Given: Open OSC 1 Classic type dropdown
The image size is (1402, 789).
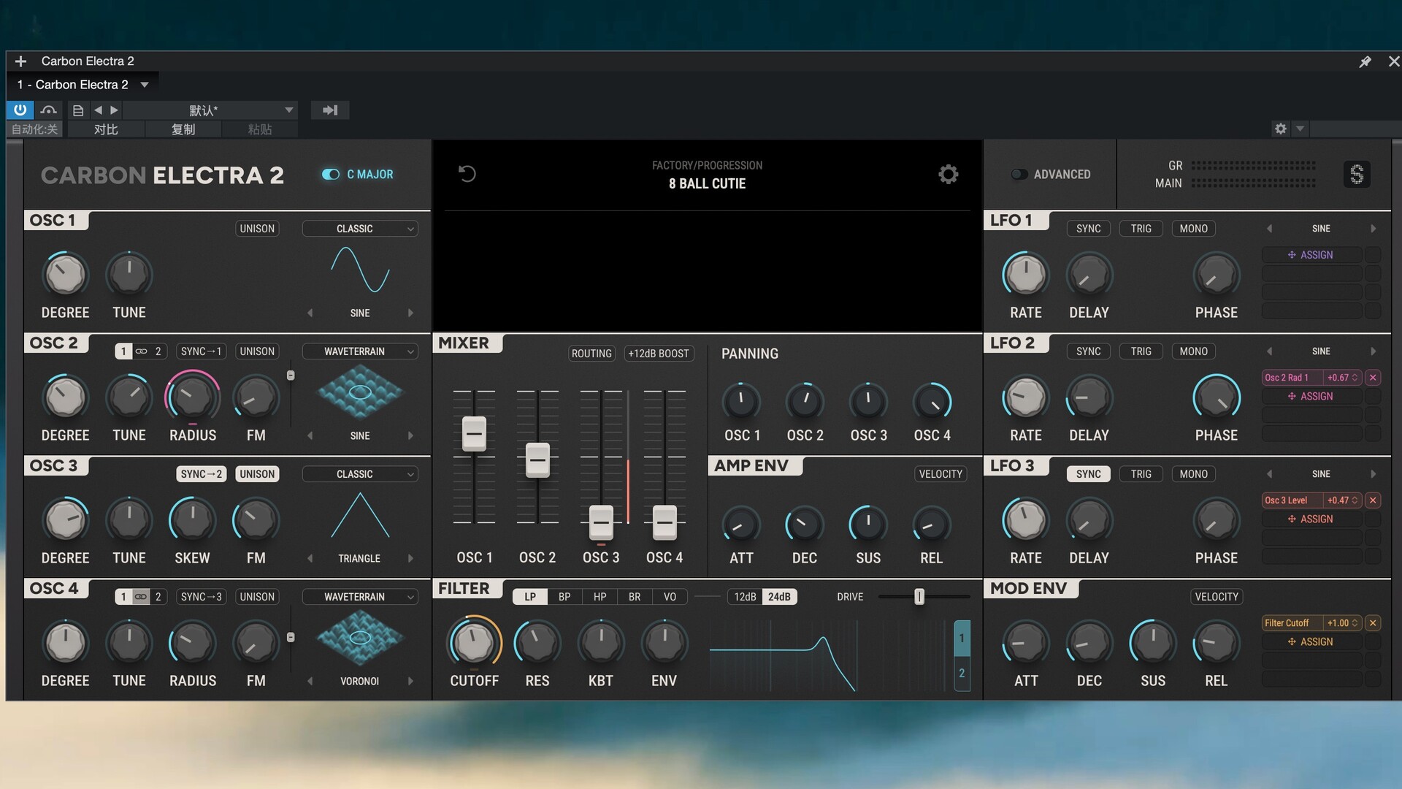Looking at the screenshot, I should click(360, 229).
